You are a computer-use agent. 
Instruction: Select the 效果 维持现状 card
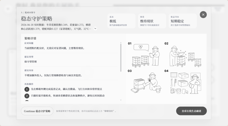(152, 21)
